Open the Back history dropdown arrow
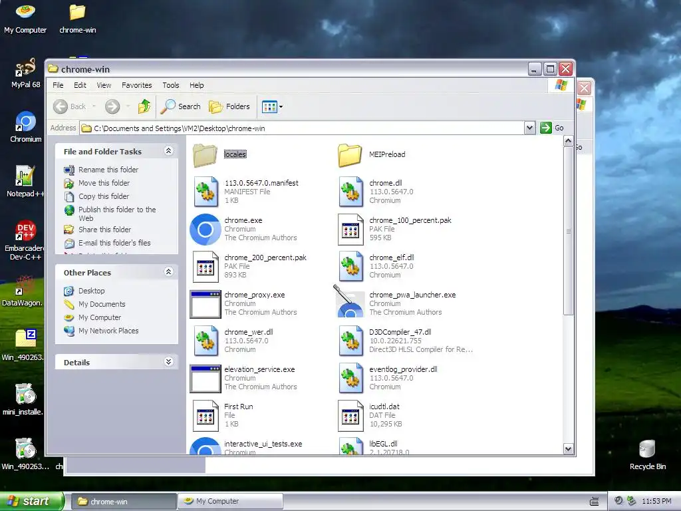Viewport: 681px width, 511px height. [x=94, y=106]
